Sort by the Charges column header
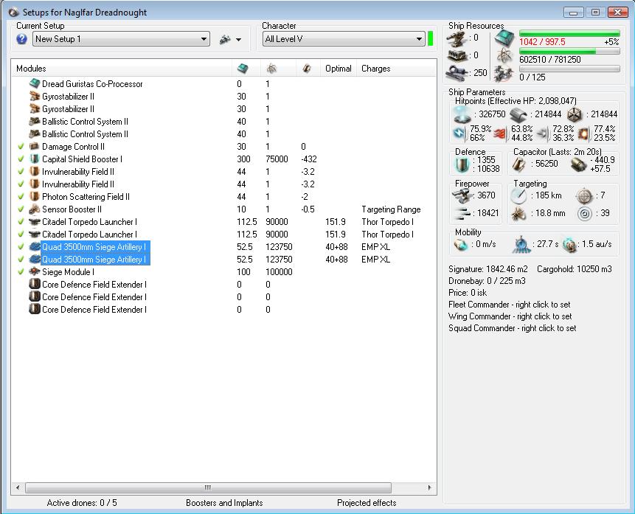The width and height of the screenshot is (635, 514). pyautogui.click(x=397, y=69)
